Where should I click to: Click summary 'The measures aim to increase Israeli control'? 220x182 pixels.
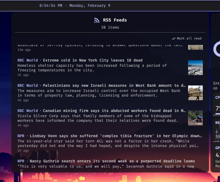[99, 93]
